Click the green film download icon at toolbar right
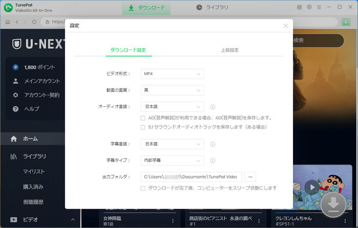 coord(346,22)
